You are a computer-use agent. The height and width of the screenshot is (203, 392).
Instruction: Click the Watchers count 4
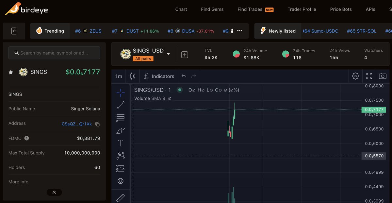[366, 58]
